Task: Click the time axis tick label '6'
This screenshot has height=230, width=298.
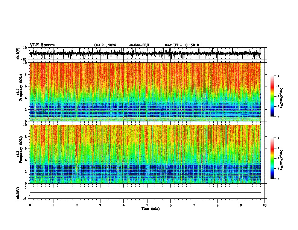Action: [x=171, y=205]
